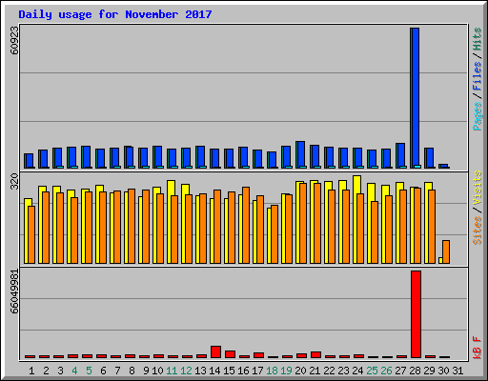
Task: Click green day label 12
Action: pyautogui.click(x=186, y=371)
